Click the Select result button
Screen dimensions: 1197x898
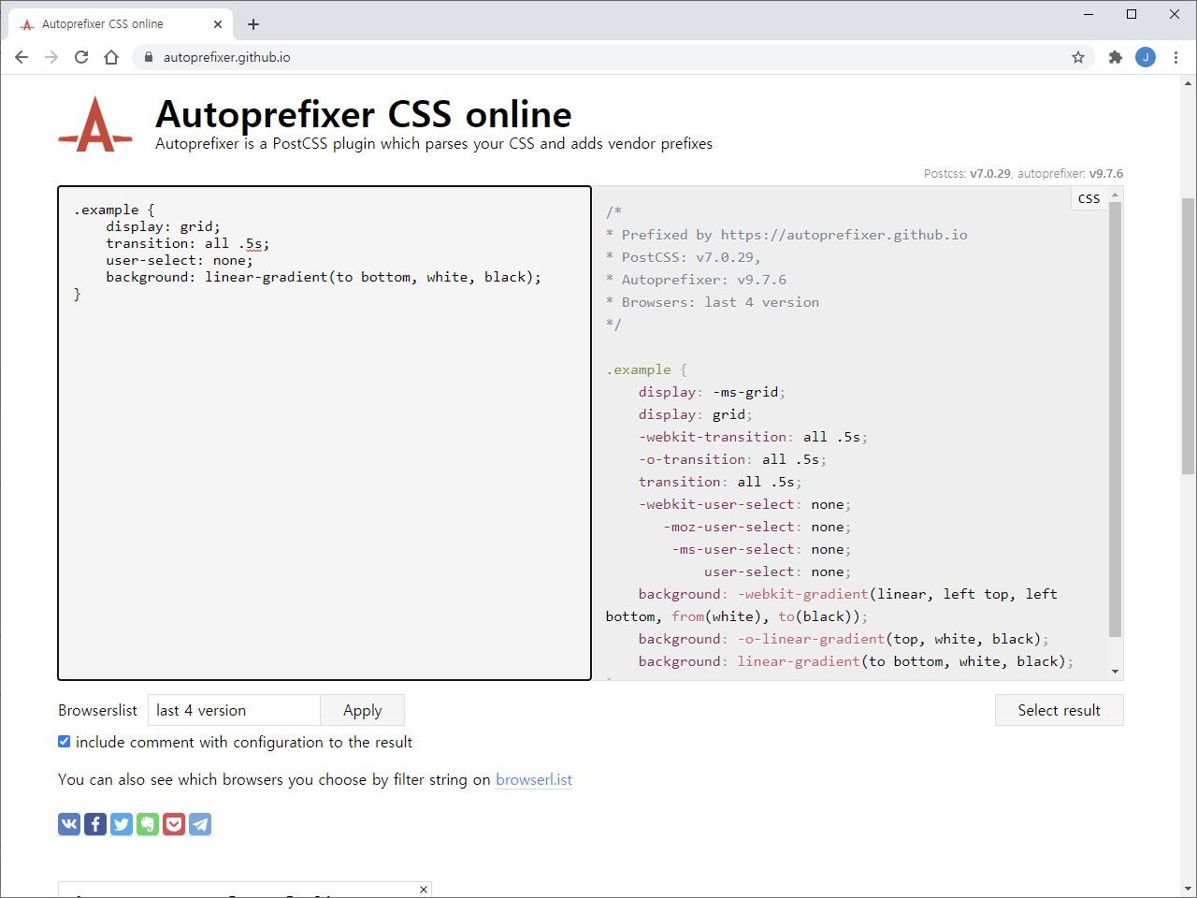click(x=1059, y=710)
